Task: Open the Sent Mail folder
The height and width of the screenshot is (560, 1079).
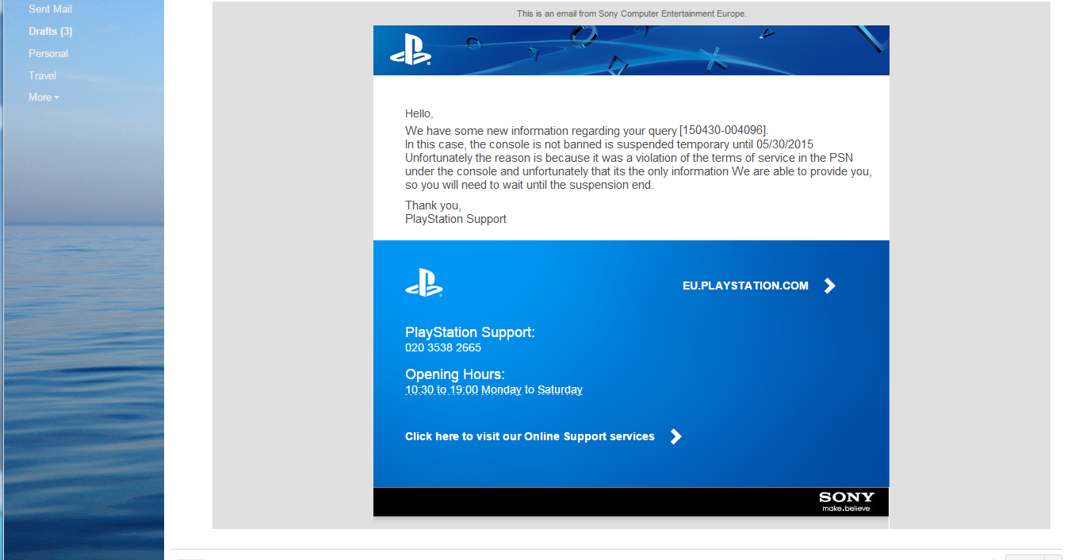Action: click(50, 9)
